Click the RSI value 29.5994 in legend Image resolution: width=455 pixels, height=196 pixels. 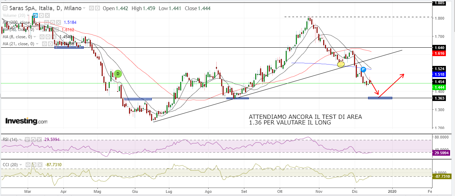[x=52, y=140]
